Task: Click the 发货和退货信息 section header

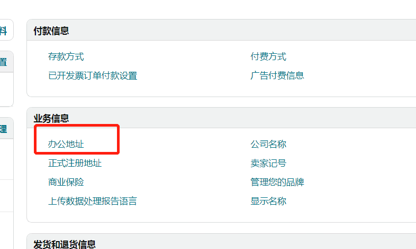Action: tap(65, 244)
